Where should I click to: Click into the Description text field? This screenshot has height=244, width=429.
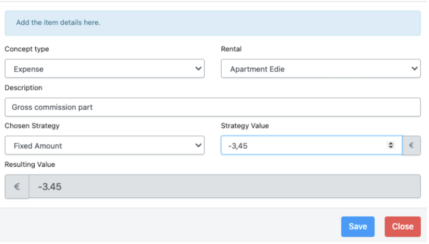pyautogui.click(x=212, y=107)
